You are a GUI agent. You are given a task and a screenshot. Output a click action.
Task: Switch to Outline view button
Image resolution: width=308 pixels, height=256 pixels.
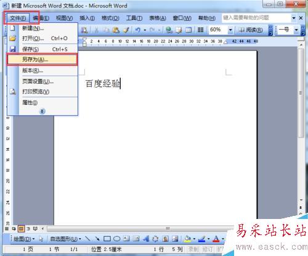point(28,228)
